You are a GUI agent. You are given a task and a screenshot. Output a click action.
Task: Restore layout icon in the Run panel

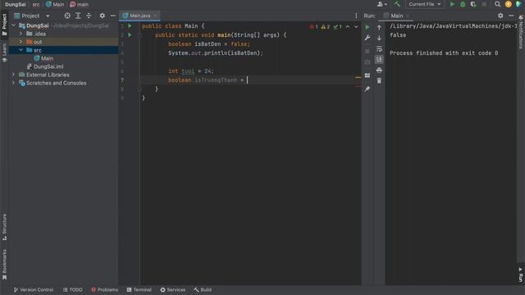(x=367, y=75)
